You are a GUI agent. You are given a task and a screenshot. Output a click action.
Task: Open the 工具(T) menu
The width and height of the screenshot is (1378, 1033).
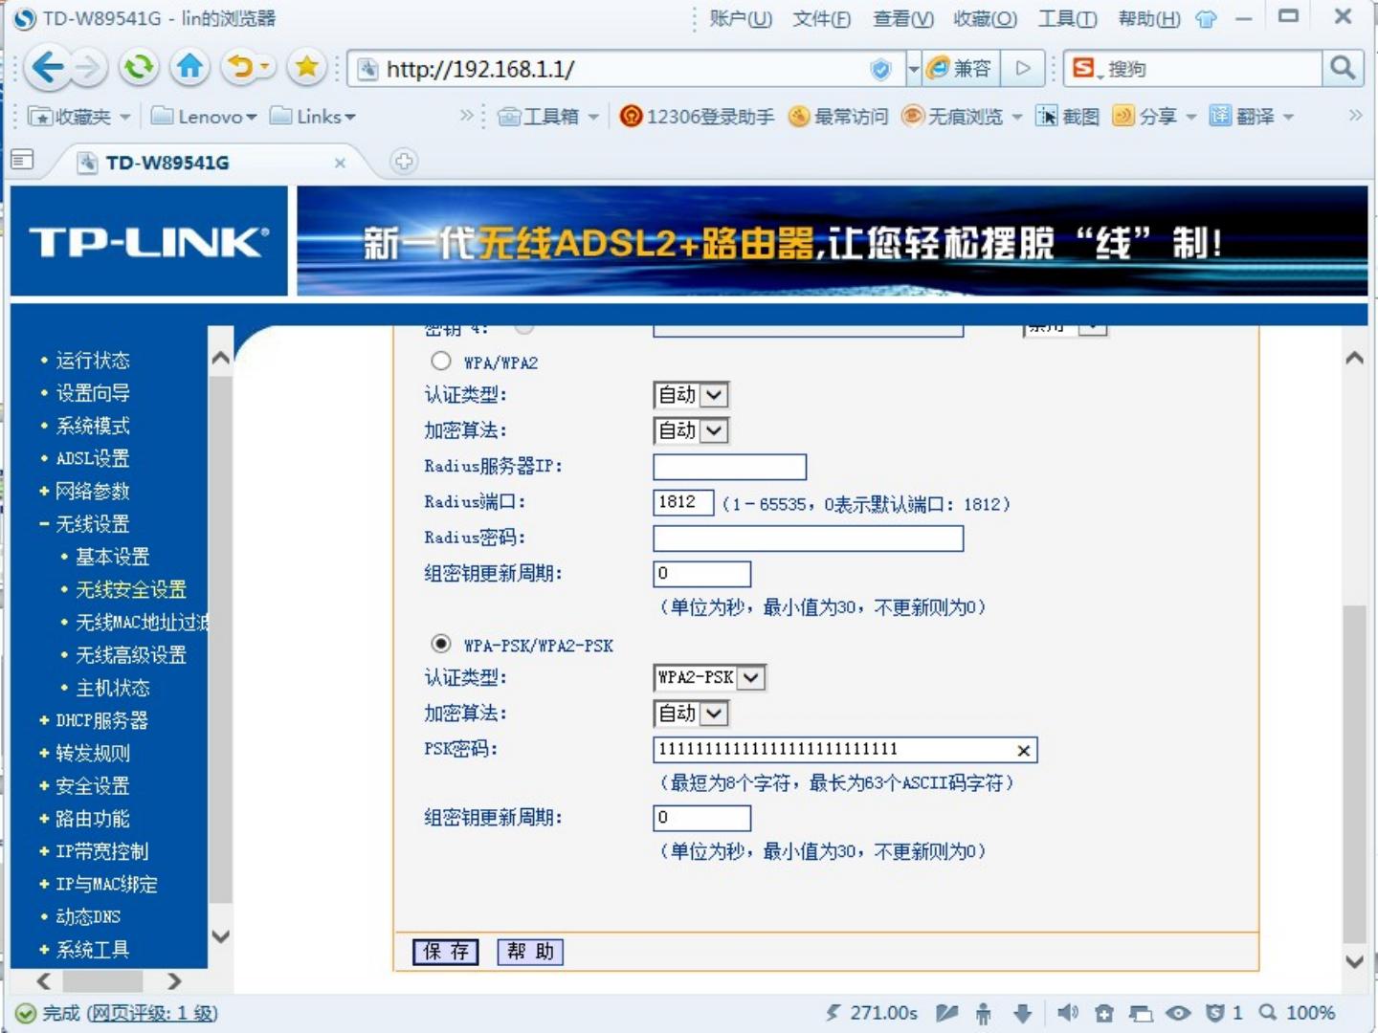point(1067,19)
